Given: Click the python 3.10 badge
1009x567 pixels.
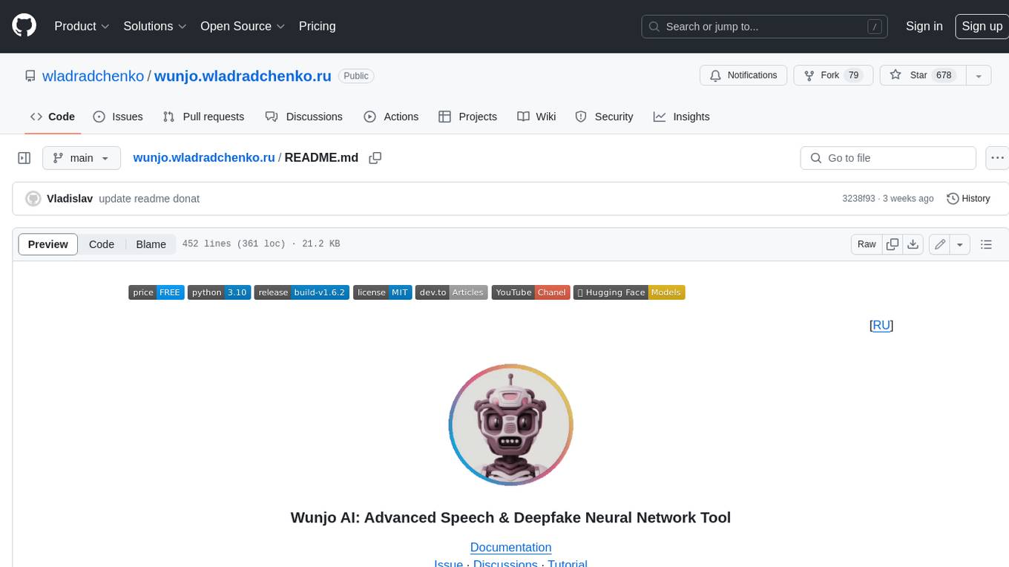Looking at the screenshot, I should pos(219,292).
